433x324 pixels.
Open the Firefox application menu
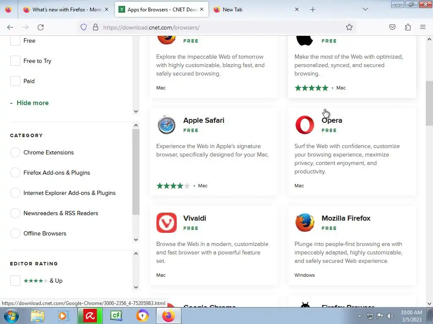pyautogui.click(x=423, y=27)
